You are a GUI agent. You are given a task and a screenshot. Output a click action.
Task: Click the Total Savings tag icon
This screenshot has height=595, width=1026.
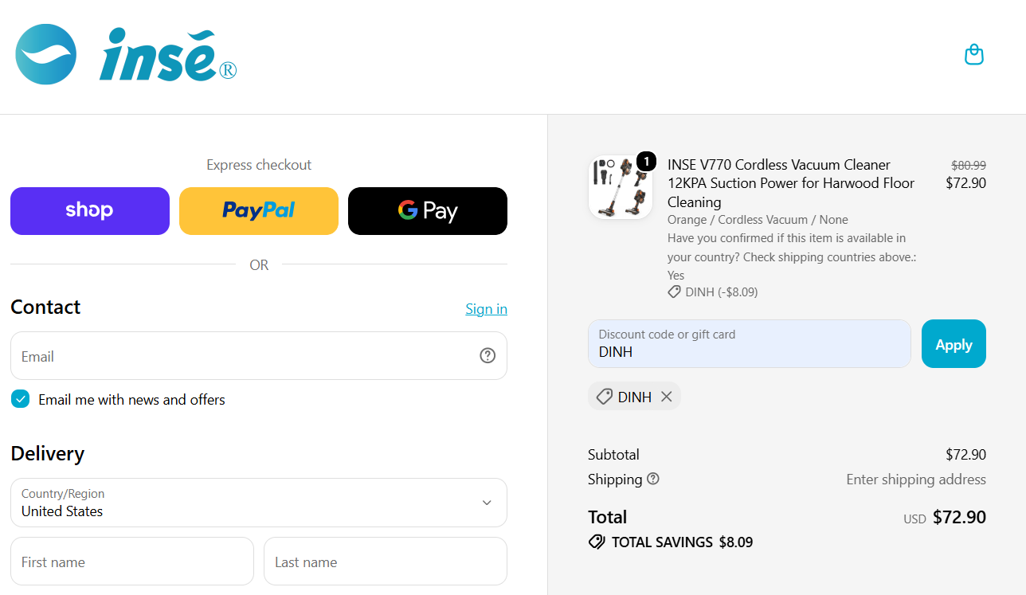point(596,542)
